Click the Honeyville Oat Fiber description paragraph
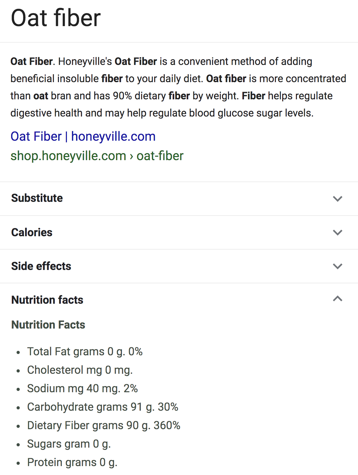Screen dimensions: 358x475 [178, 87]
